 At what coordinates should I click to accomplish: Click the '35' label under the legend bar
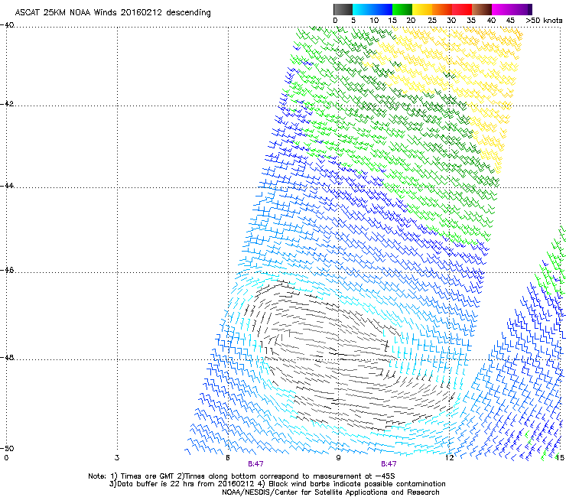pyautogui.click(x=471, y=21)
